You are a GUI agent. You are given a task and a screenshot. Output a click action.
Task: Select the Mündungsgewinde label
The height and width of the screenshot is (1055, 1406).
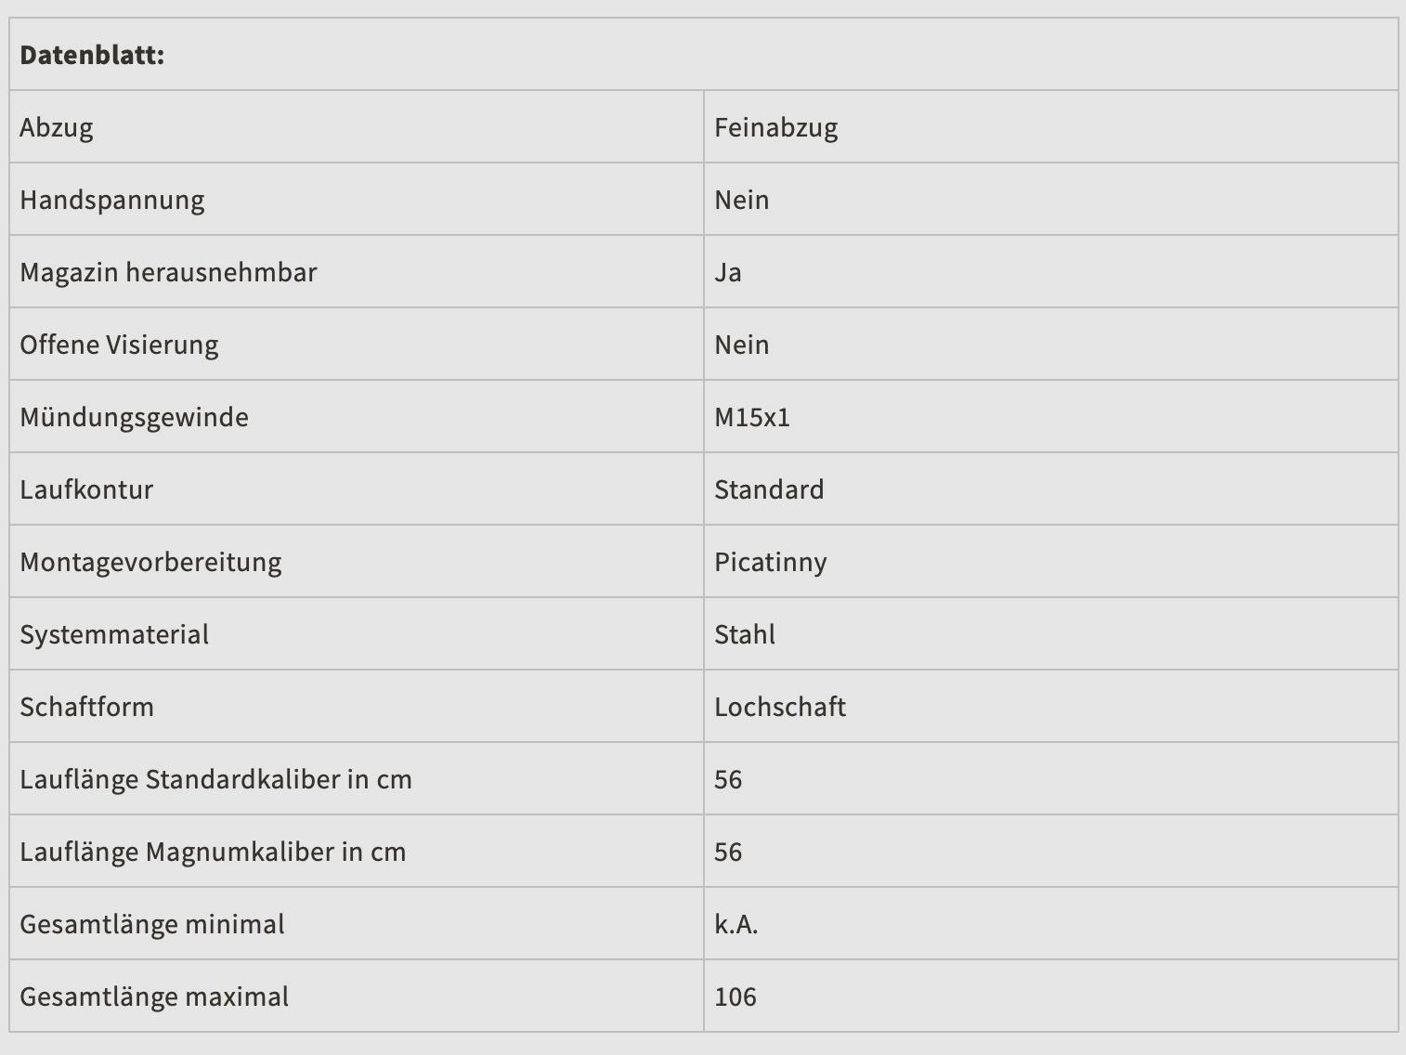134,417
